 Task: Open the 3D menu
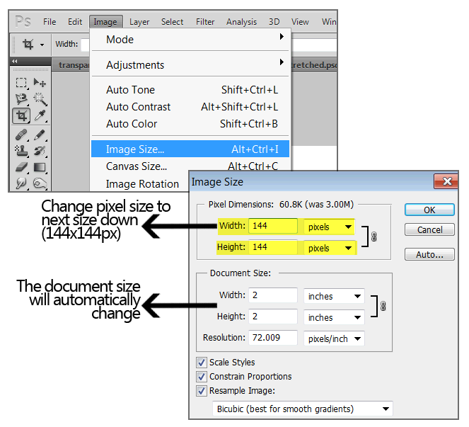[x=274, y=22]
